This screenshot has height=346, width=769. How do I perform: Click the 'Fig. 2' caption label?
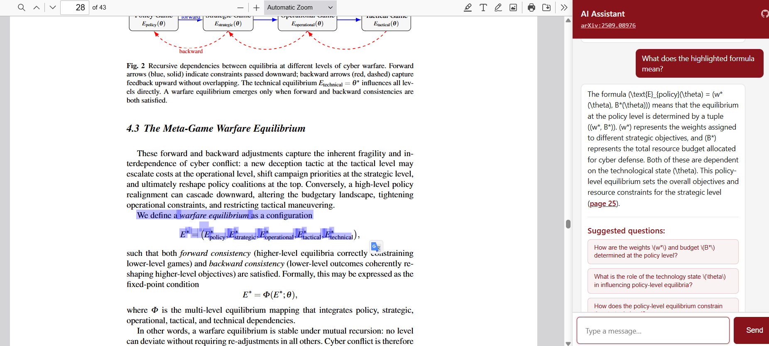pos(136,66)
